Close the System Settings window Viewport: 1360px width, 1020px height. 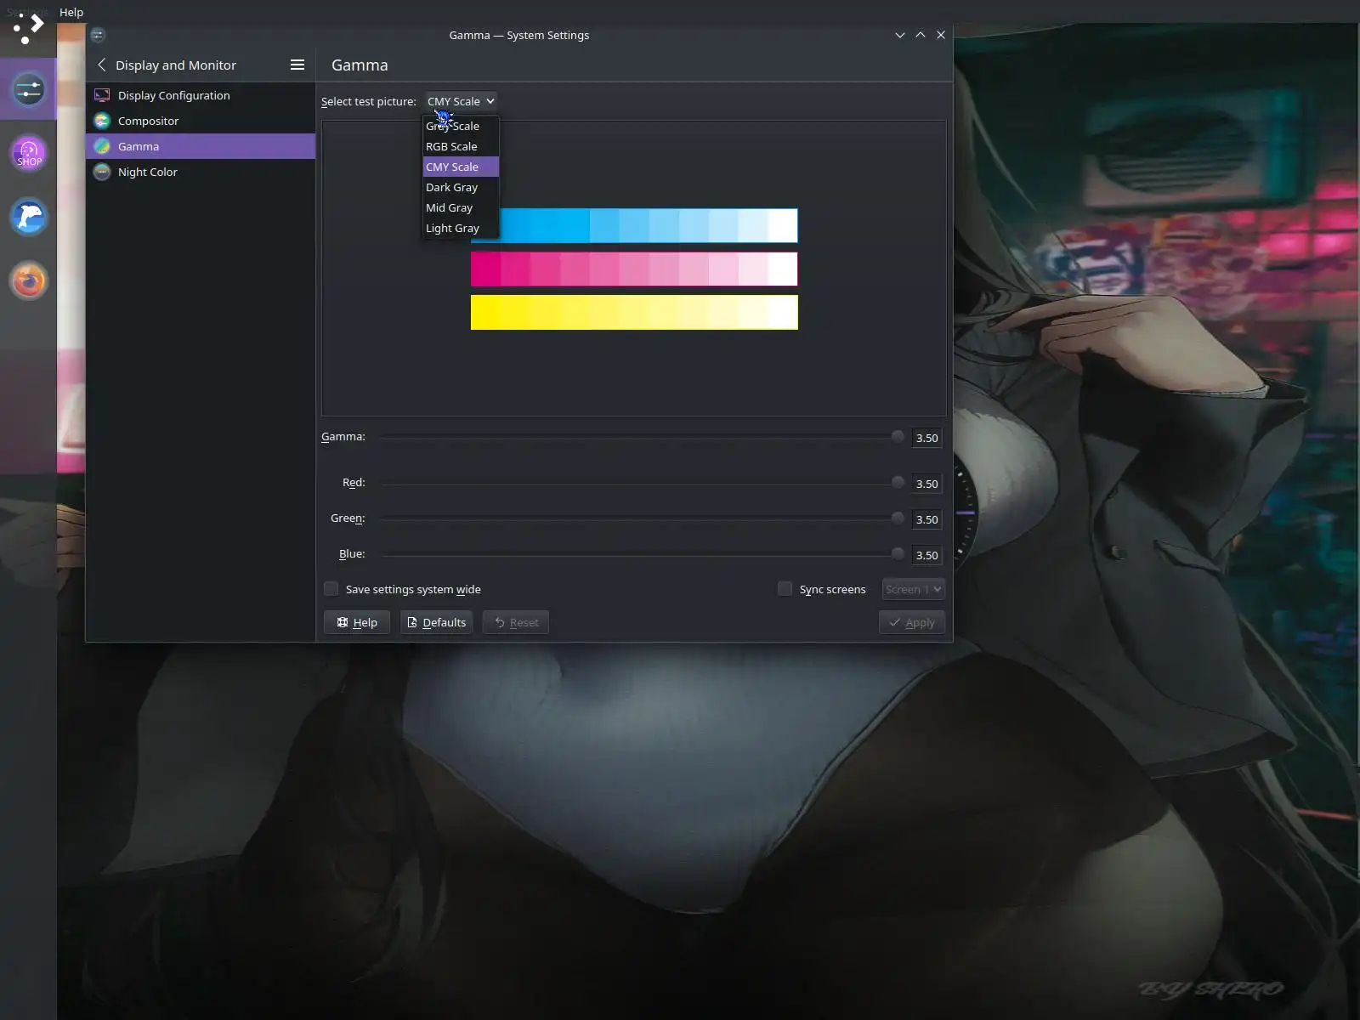941,35
